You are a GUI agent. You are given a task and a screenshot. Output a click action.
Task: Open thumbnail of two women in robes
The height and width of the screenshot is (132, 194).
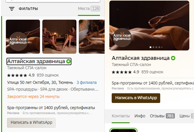(59, 37)
